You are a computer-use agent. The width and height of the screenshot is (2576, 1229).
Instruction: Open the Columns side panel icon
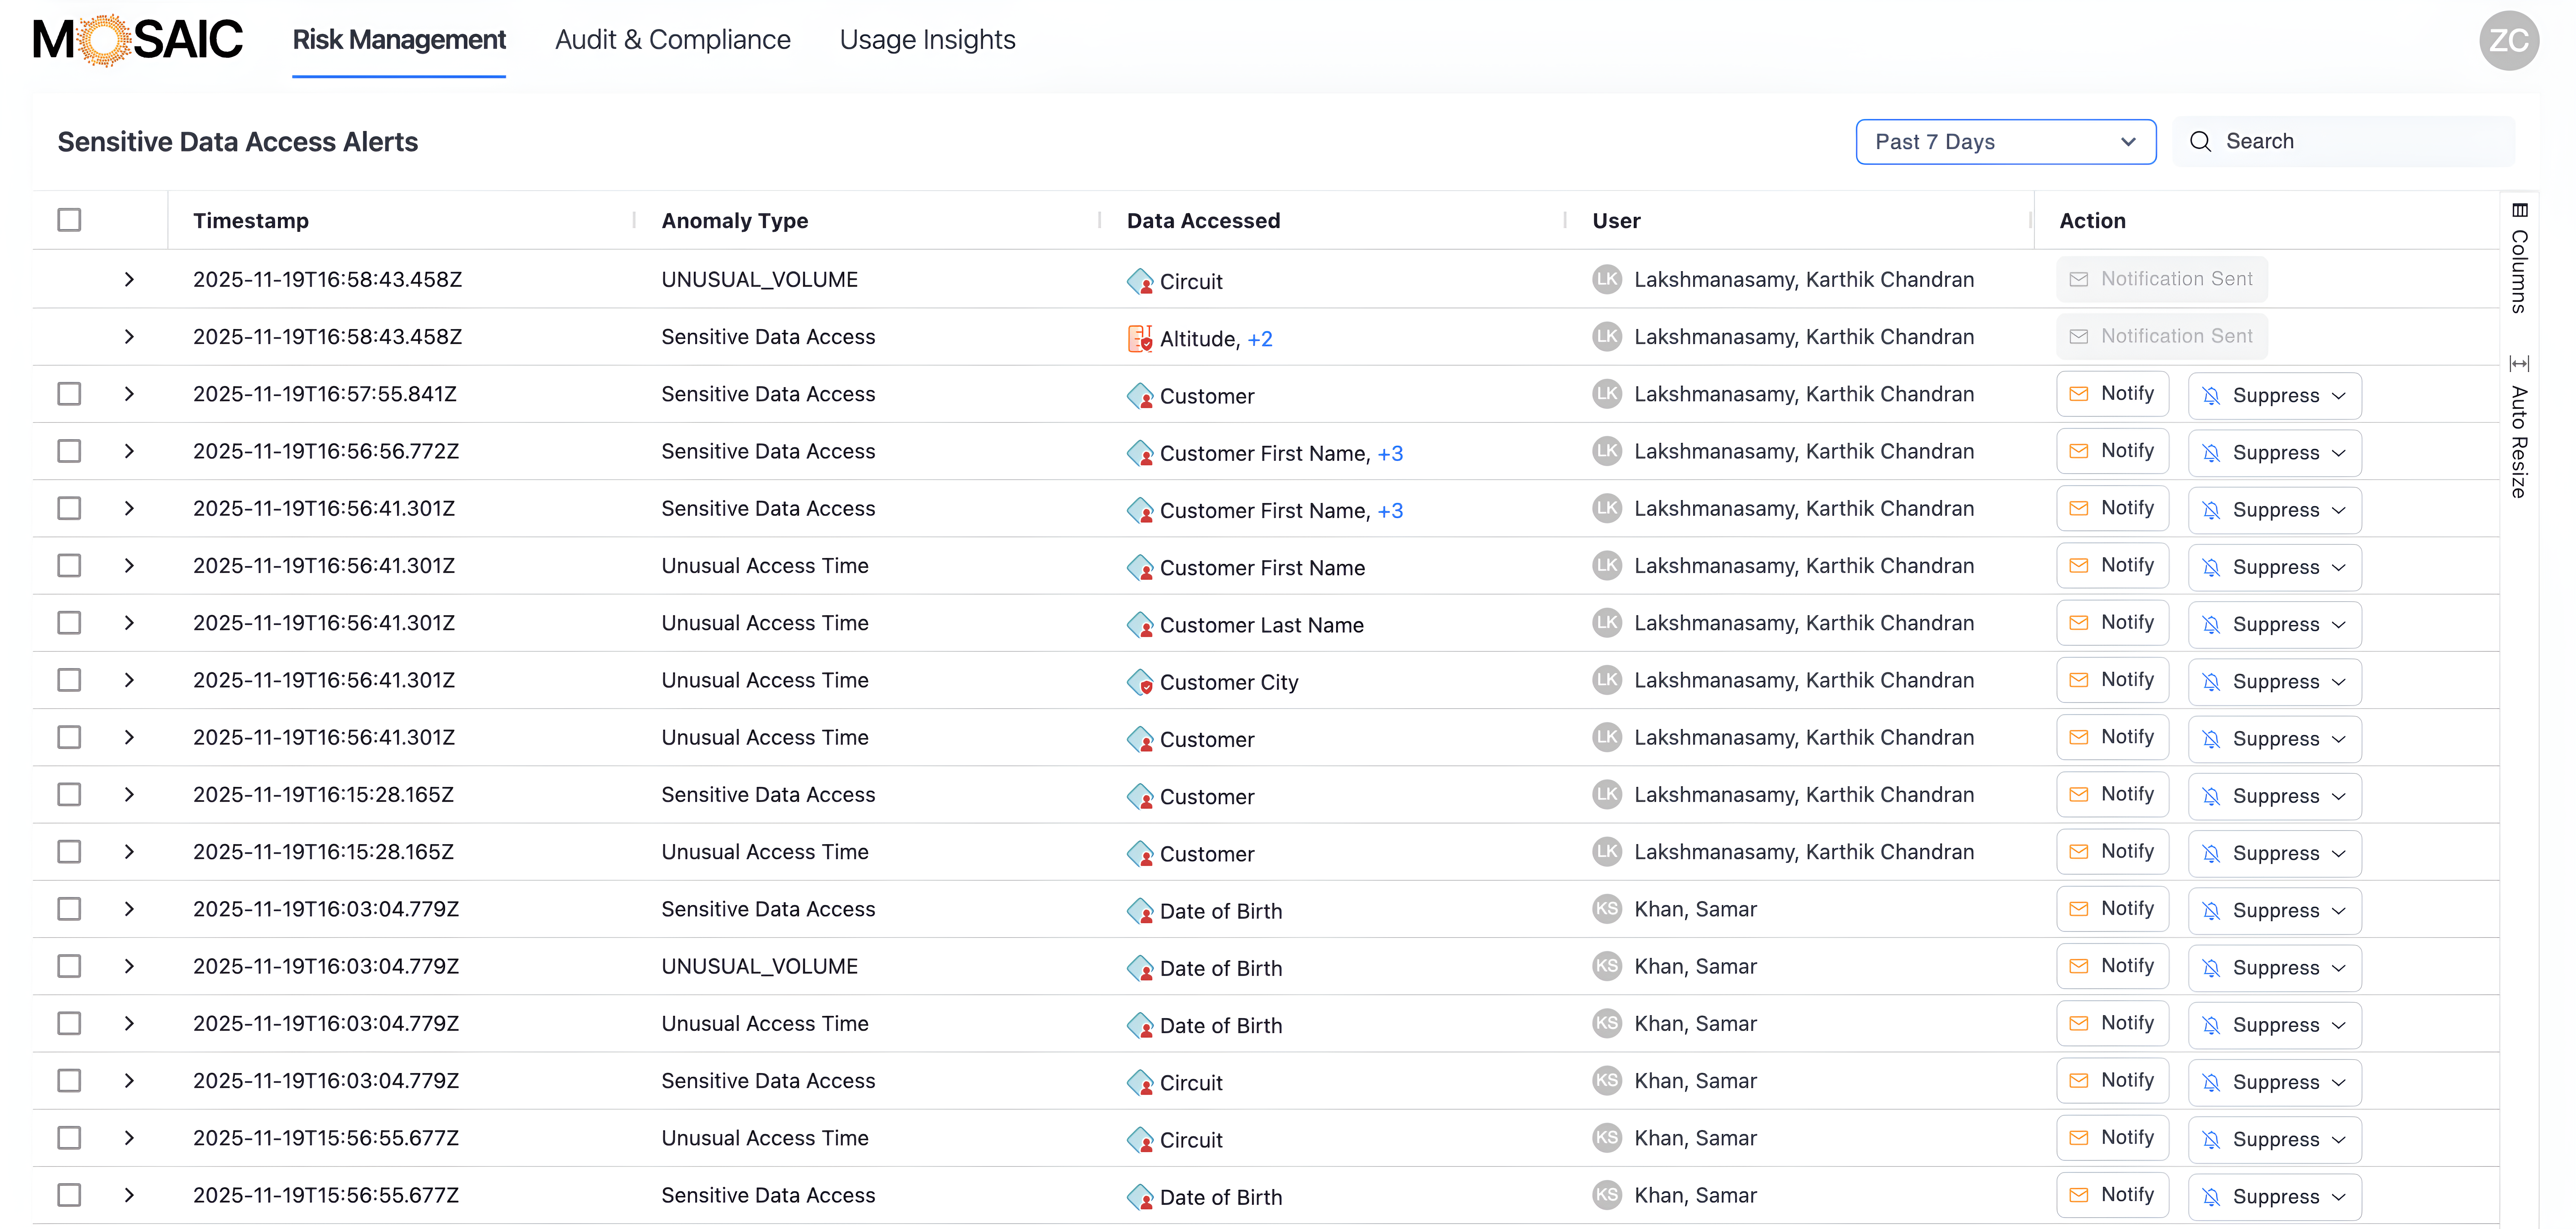point(2519,211)
